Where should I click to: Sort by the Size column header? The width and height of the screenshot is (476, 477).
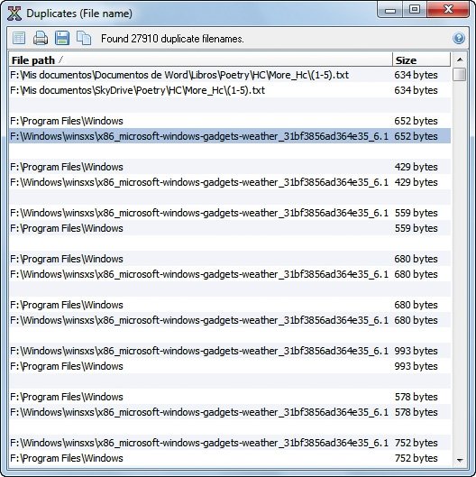point(421,60)
